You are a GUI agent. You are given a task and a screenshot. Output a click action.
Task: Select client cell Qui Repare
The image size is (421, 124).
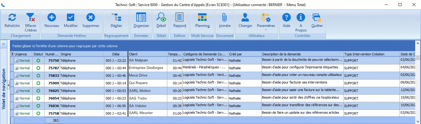(x=148, y=83)
